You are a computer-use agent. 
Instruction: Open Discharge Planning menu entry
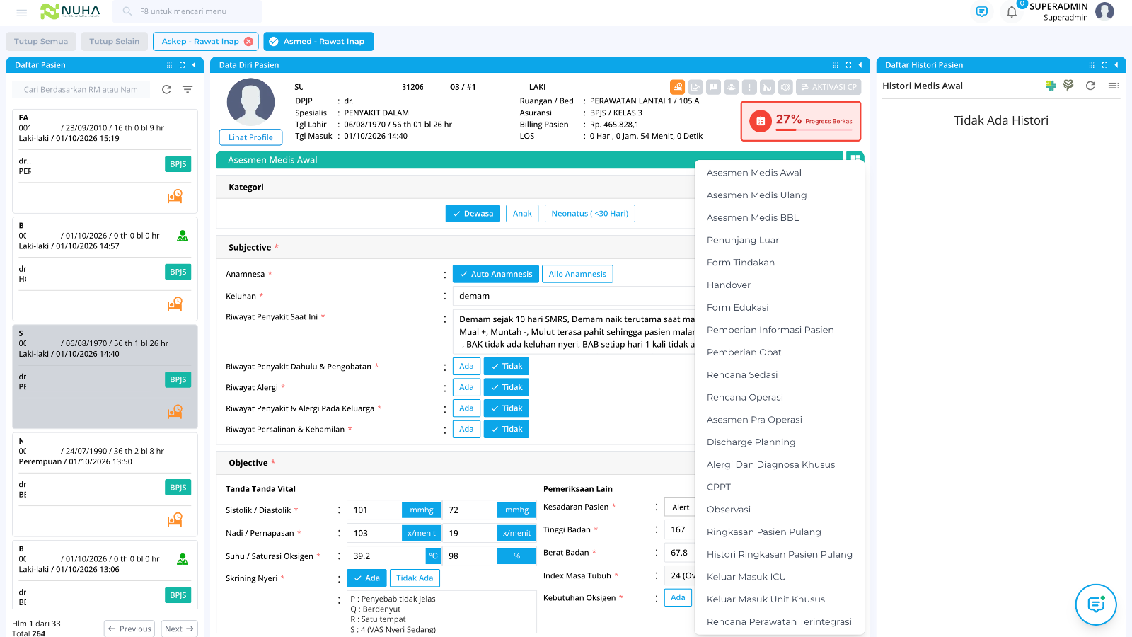point(751,442)
